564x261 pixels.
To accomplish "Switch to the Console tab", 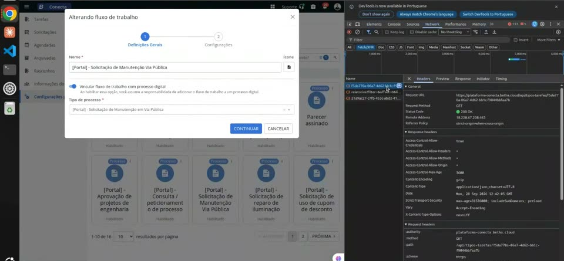I will tap(394, 24).
